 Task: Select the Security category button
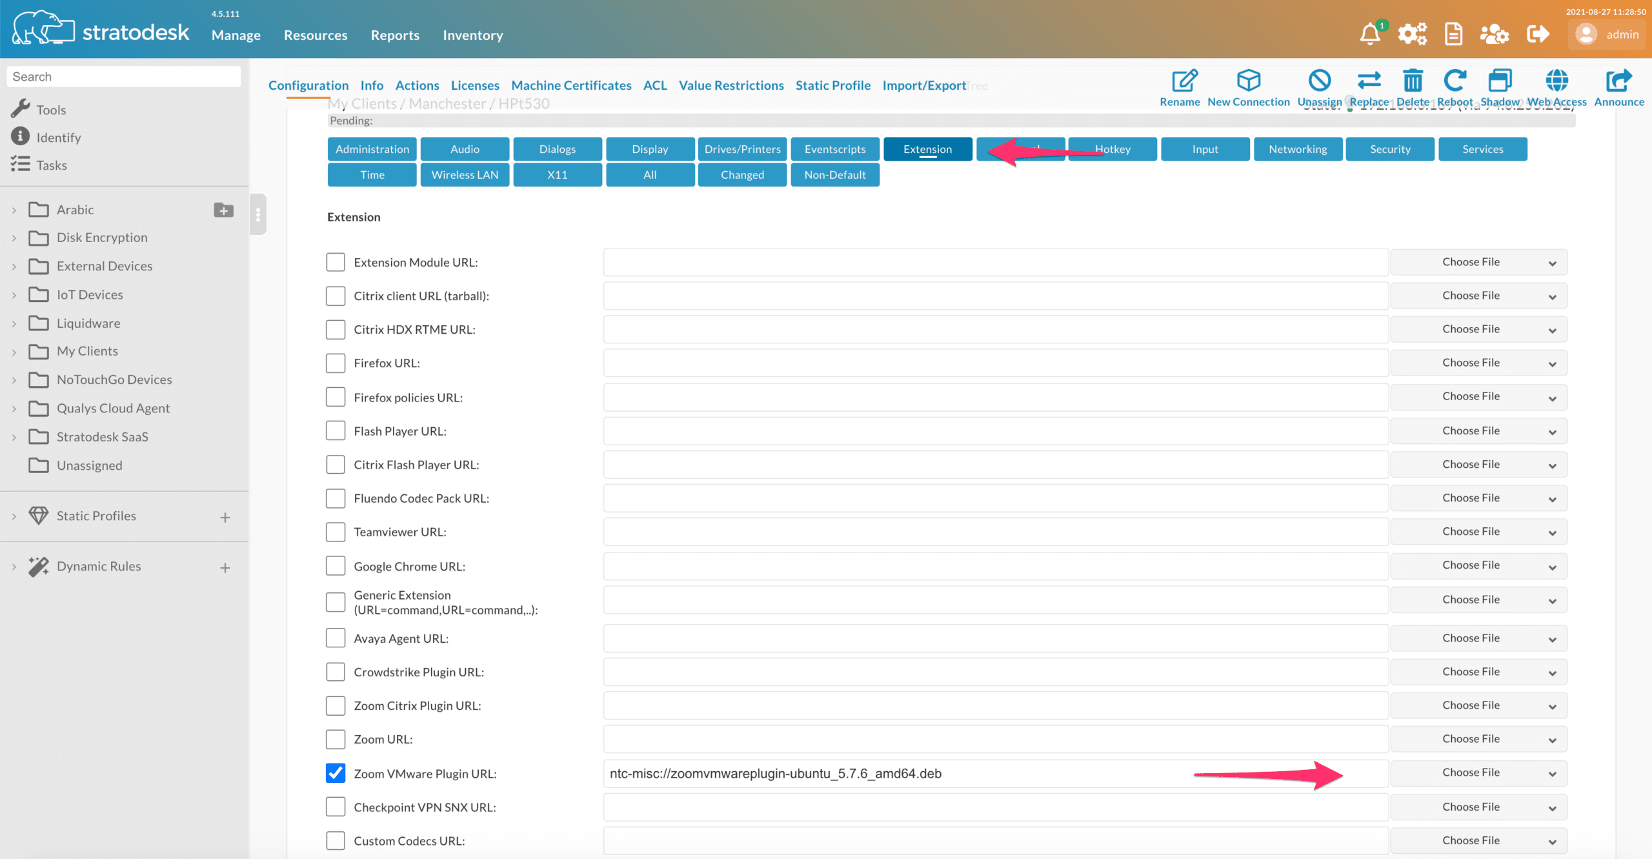(1390, 149)
